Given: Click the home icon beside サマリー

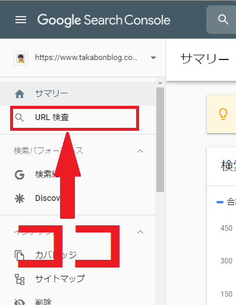Looking at the screenshot, I should click(20, 94).
